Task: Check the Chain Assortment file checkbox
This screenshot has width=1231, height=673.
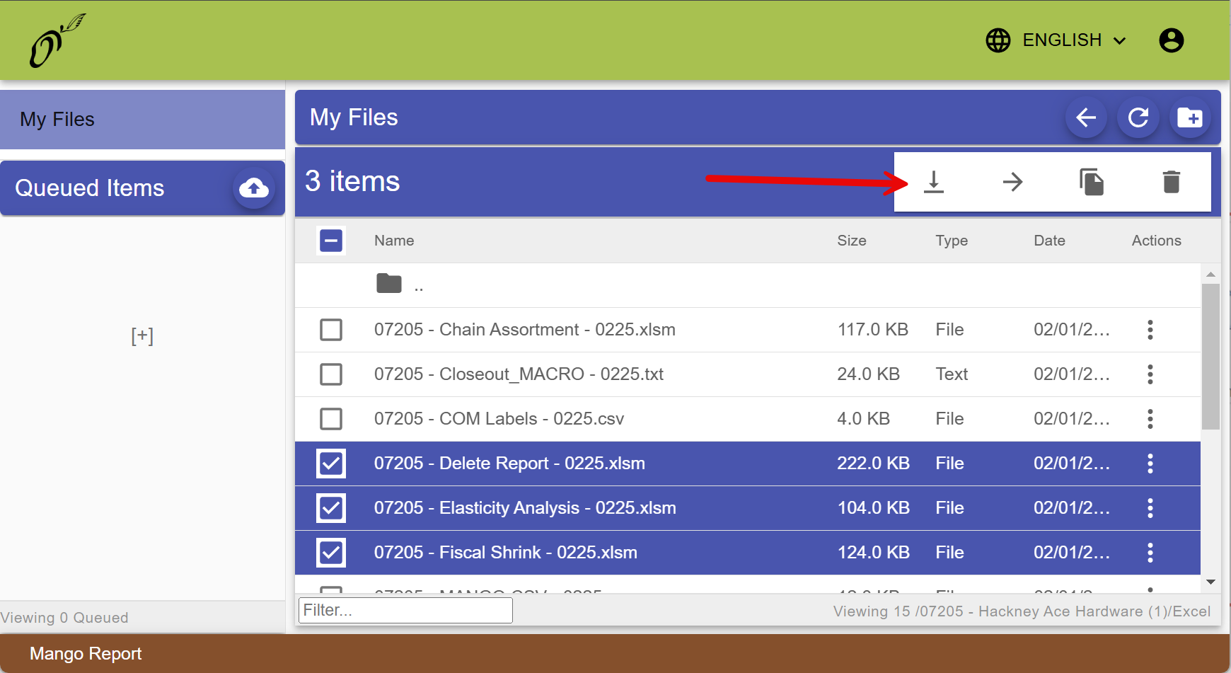Action: (x=331, y=330)
